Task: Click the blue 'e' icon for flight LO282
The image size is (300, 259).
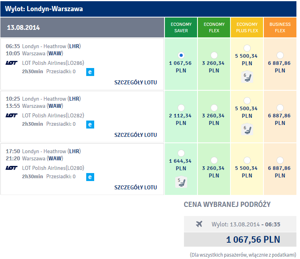Action: [x=90, y=125]
